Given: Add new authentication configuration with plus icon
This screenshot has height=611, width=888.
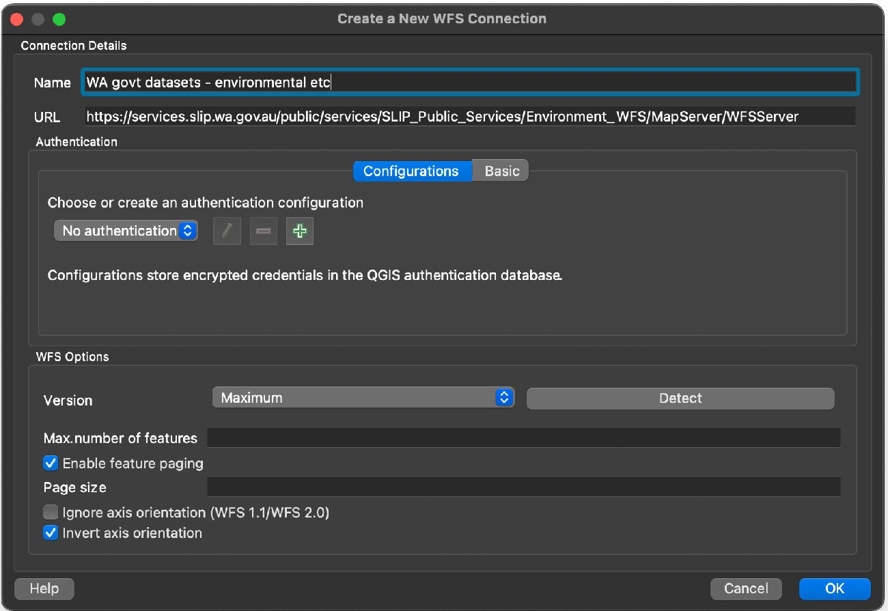Looking at the screenshot, I should (299, 231).
